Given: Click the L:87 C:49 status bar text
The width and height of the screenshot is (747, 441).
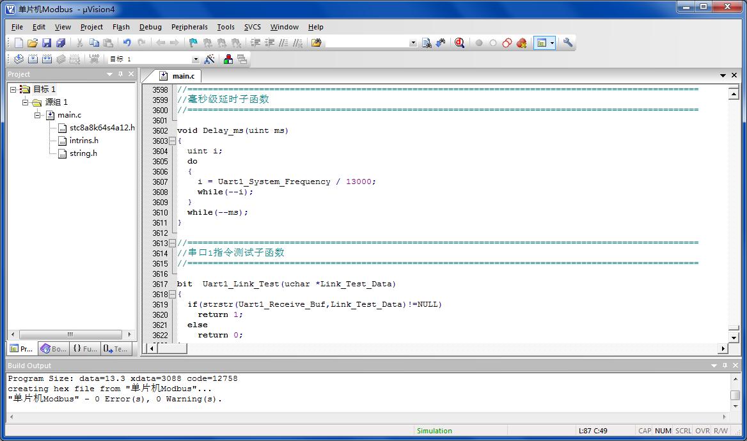Looking at the screenshot, I should [x=593, y=431].
